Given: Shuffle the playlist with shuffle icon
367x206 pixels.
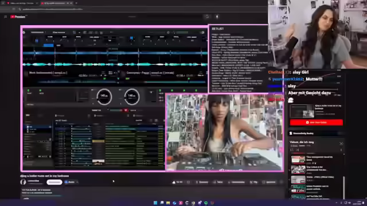Looking at the screenshot, I should [x=297, y=150].
